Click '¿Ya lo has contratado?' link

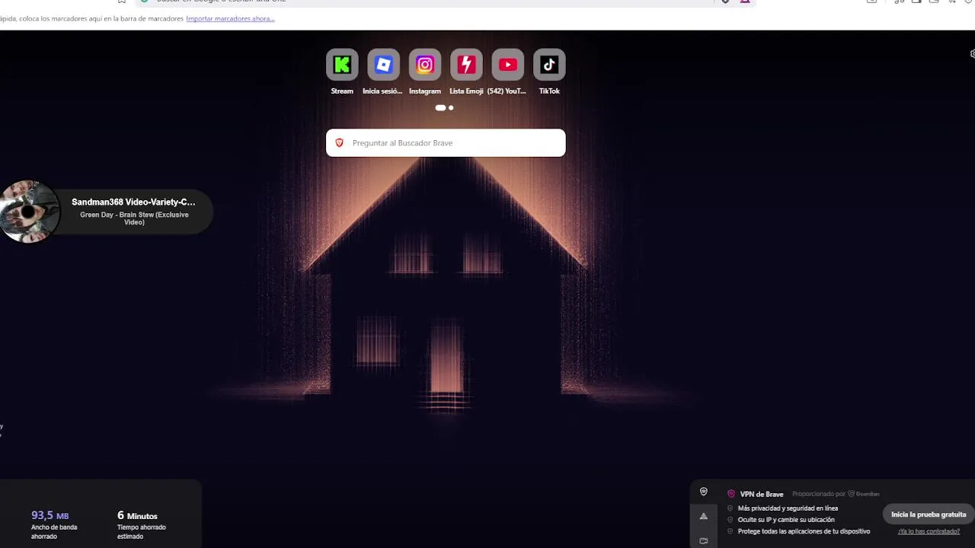click(929, 531)
